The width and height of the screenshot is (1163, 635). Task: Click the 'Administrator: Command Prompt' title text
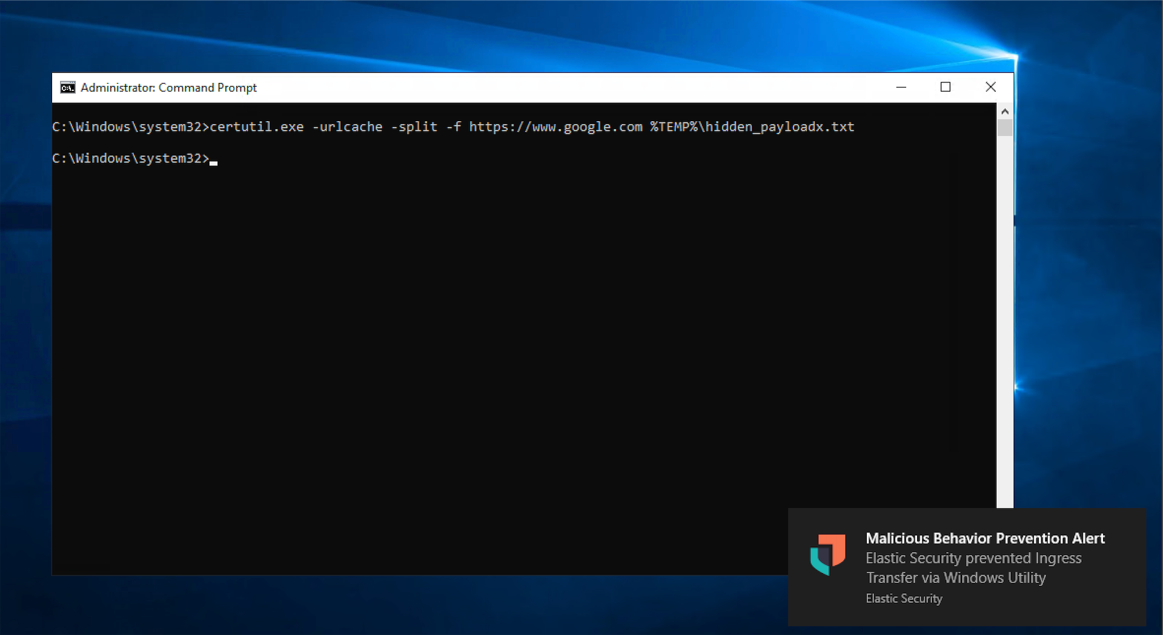pyautogui.click(x=168, y=88)
